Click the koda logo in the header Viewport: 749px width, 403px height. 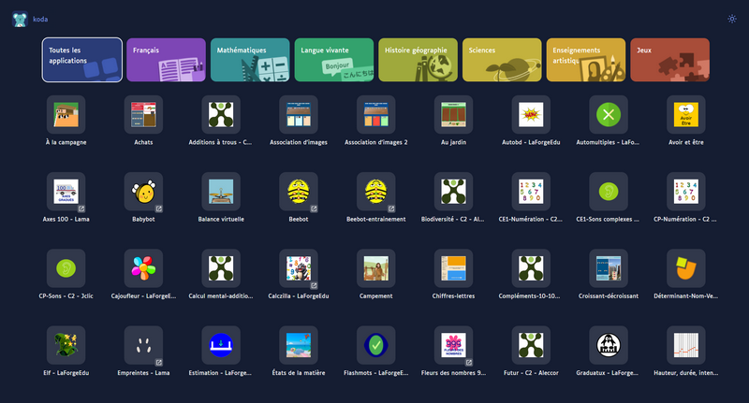[20, 18]
